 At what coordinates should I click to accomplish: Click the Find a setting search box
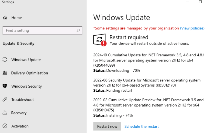pyautogui.click(x=42, y=30)
